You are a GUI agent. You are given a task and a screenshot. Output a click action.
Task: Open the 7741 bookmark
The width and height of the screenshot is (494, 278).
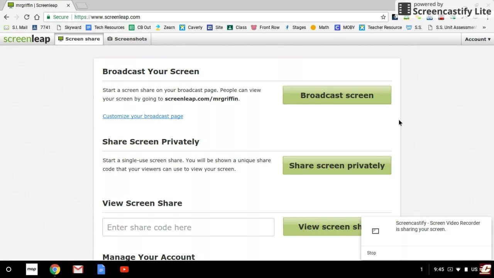pos(41,27)
